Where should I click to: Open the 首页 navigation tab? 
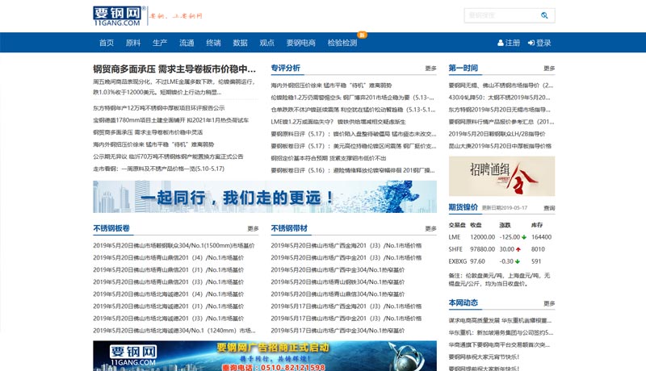coord(107,44)
